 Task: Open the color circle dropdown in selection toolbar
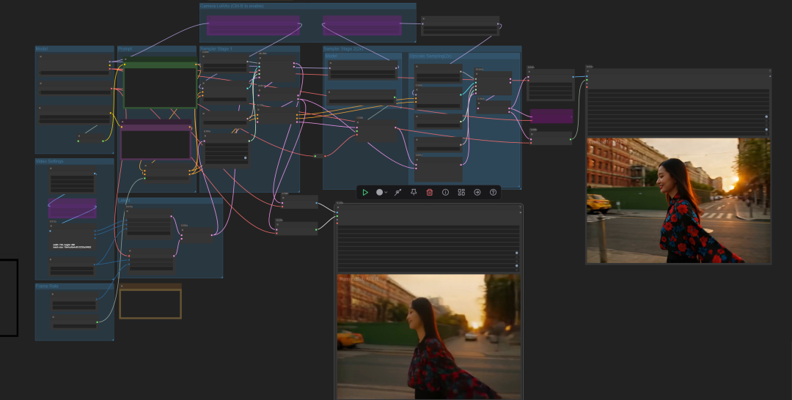381,192
